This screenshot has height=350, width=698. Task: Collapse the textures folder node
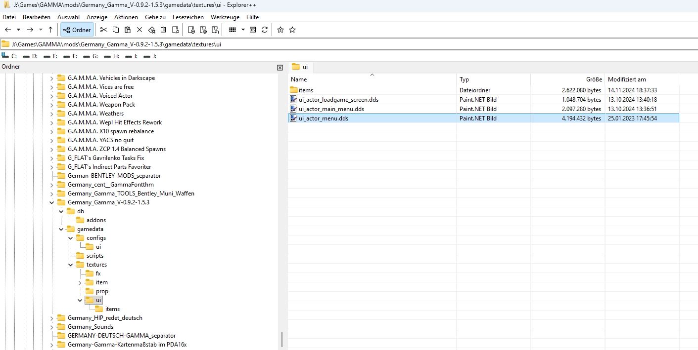point(71,265)
